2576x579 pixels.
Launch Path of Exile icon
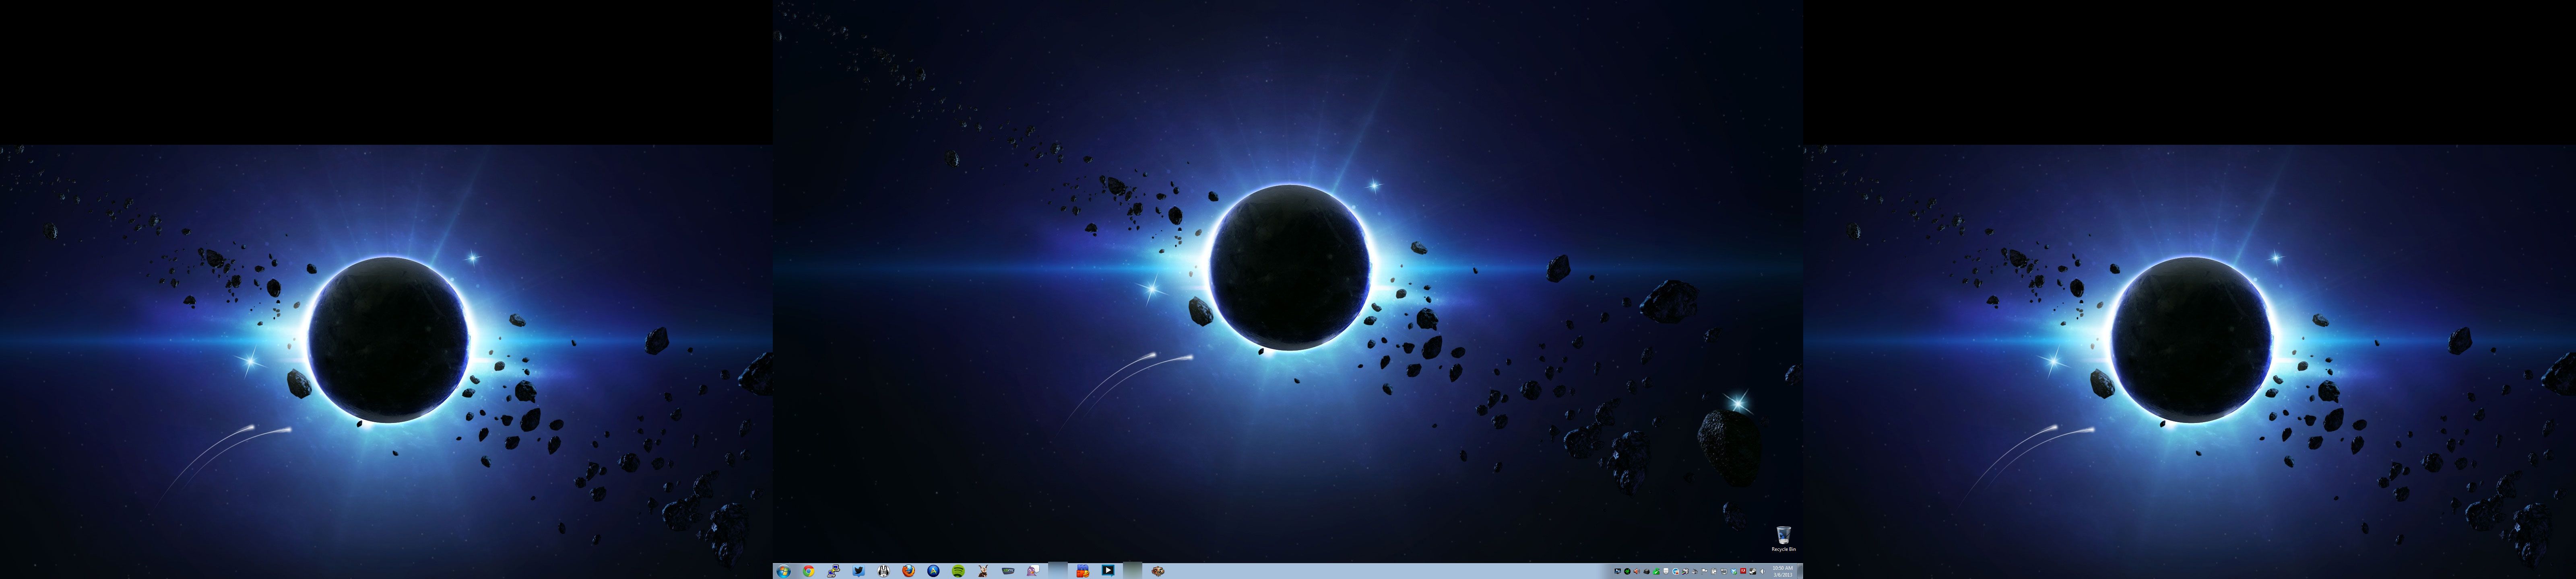click(1158, 571)
